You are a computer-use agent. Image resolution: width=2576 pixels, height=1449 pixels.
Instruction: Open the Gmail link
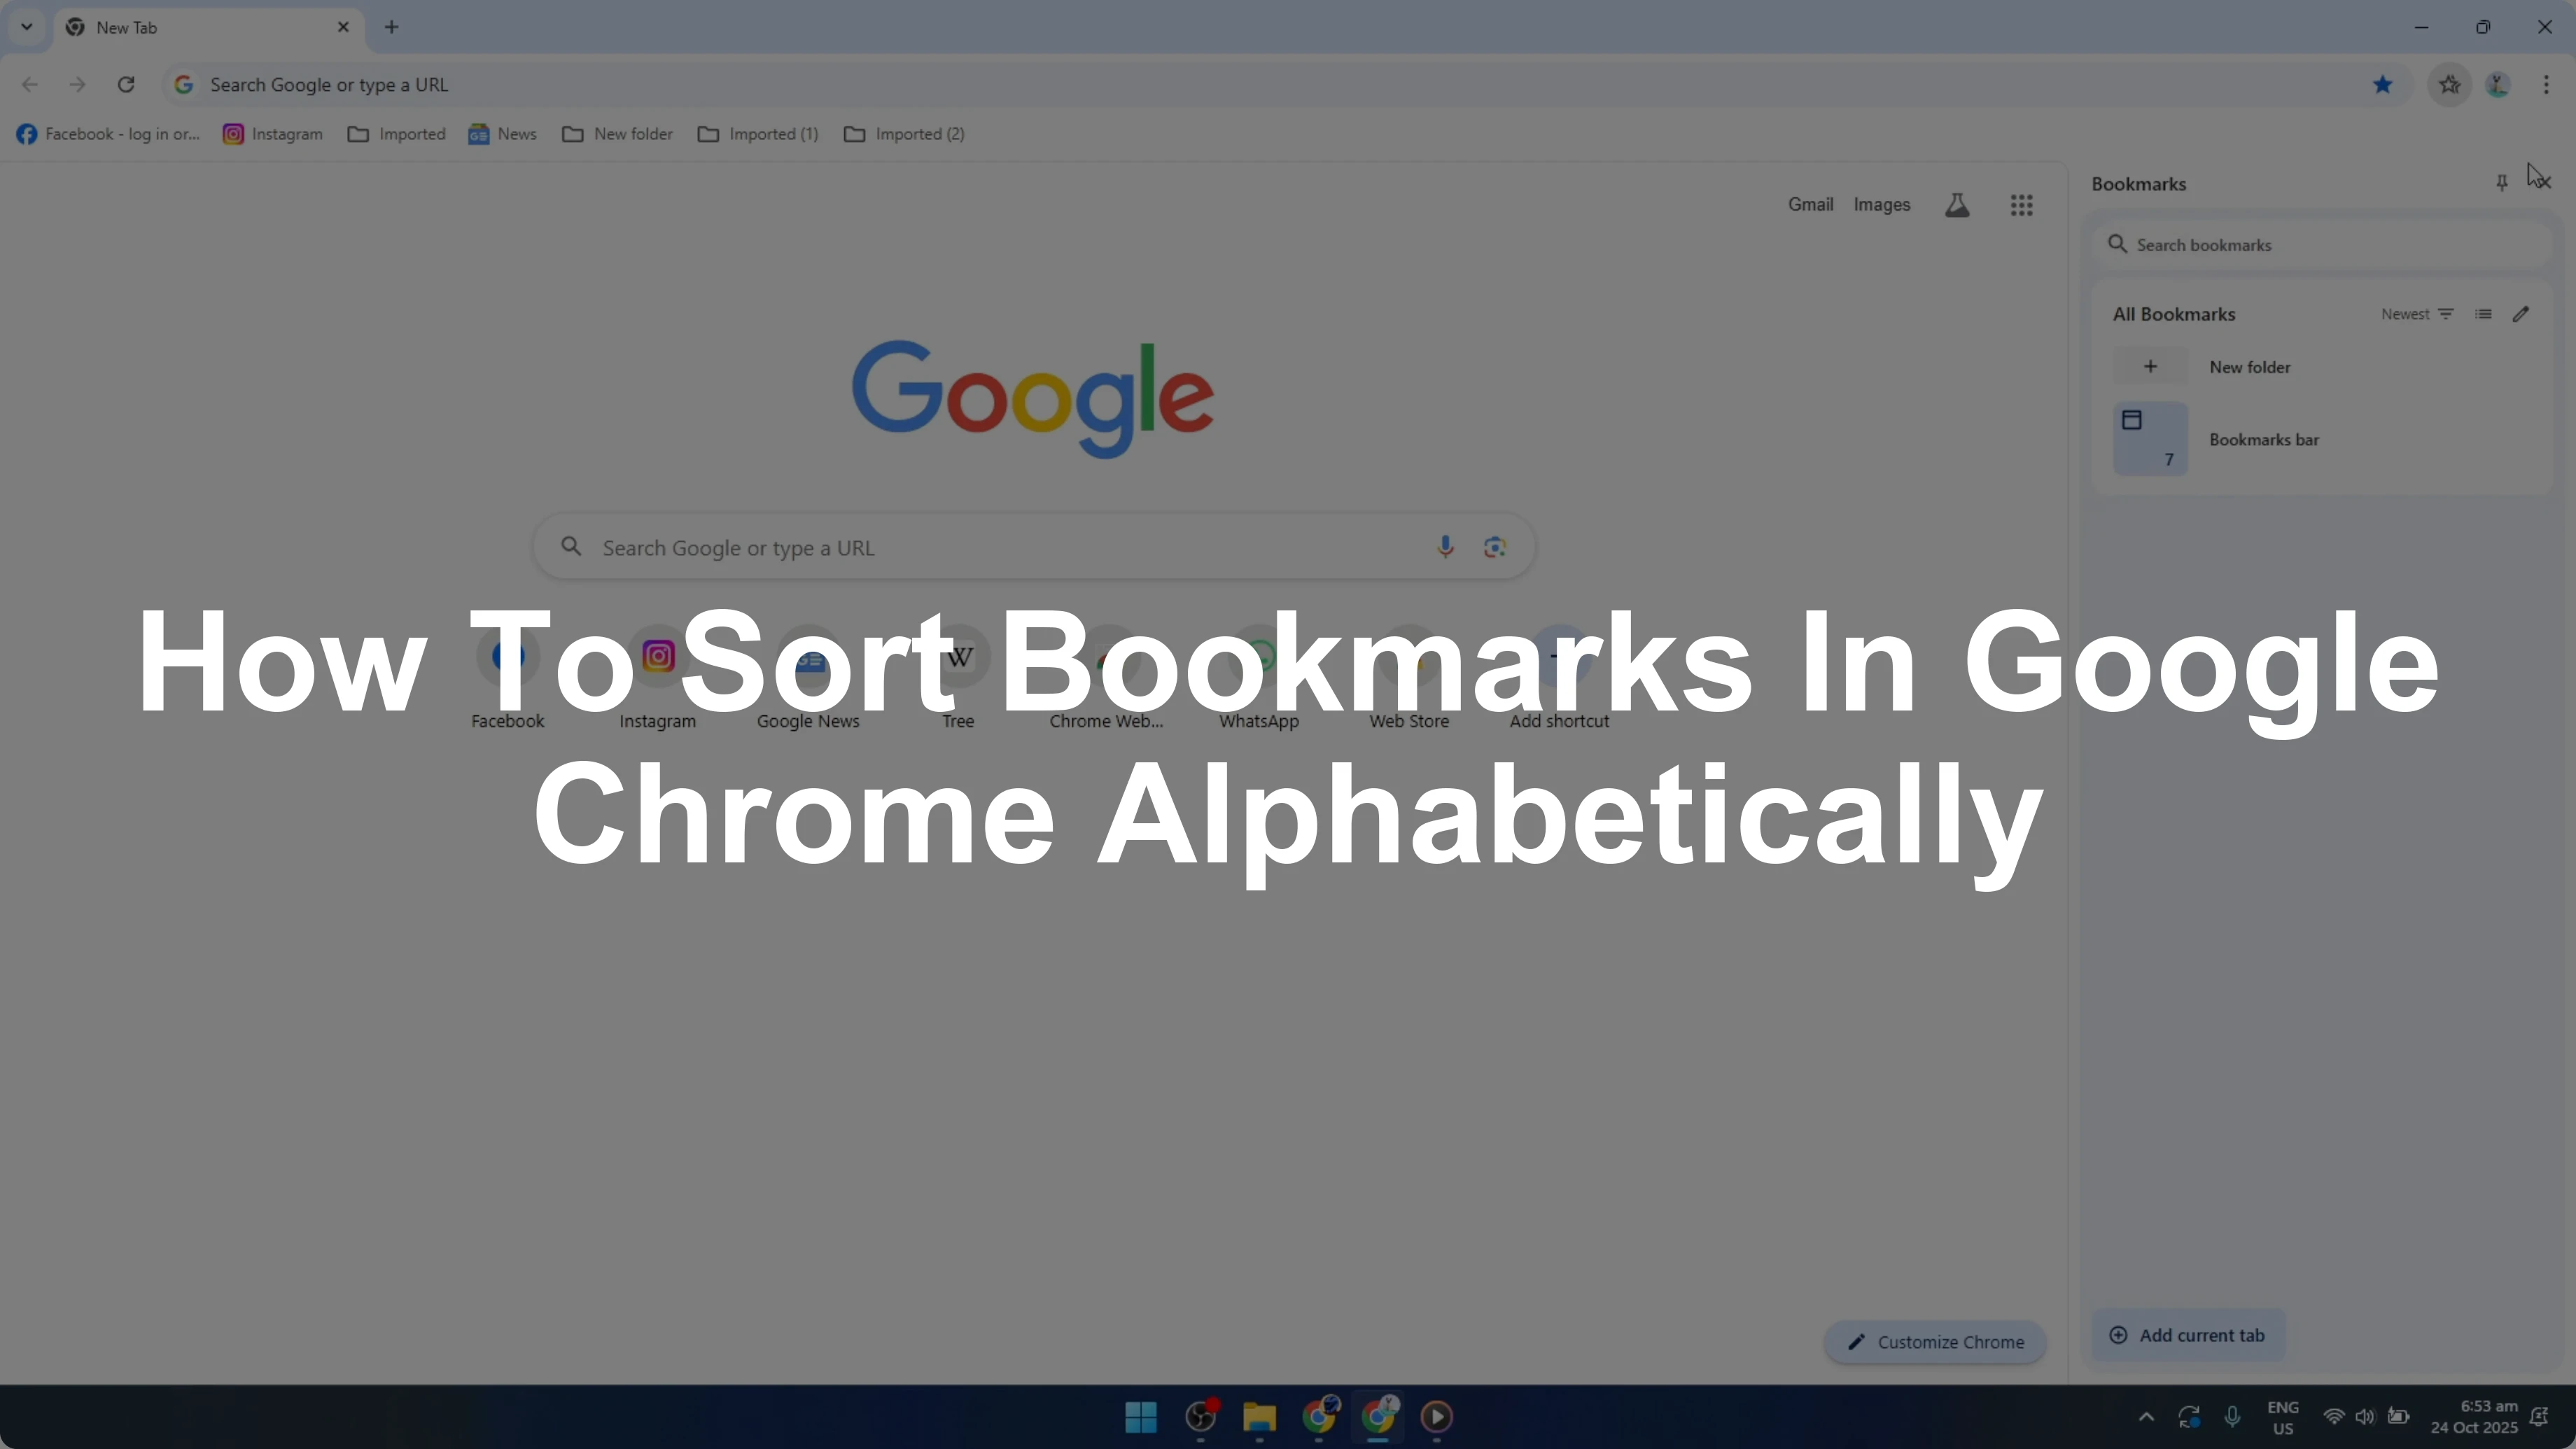pos(1810,204)
